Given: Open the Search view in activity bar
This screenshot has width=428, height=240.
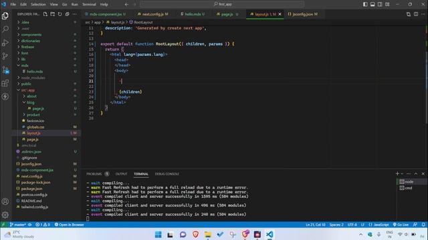Looking at the screenshot, I should (x=5, y=29).
